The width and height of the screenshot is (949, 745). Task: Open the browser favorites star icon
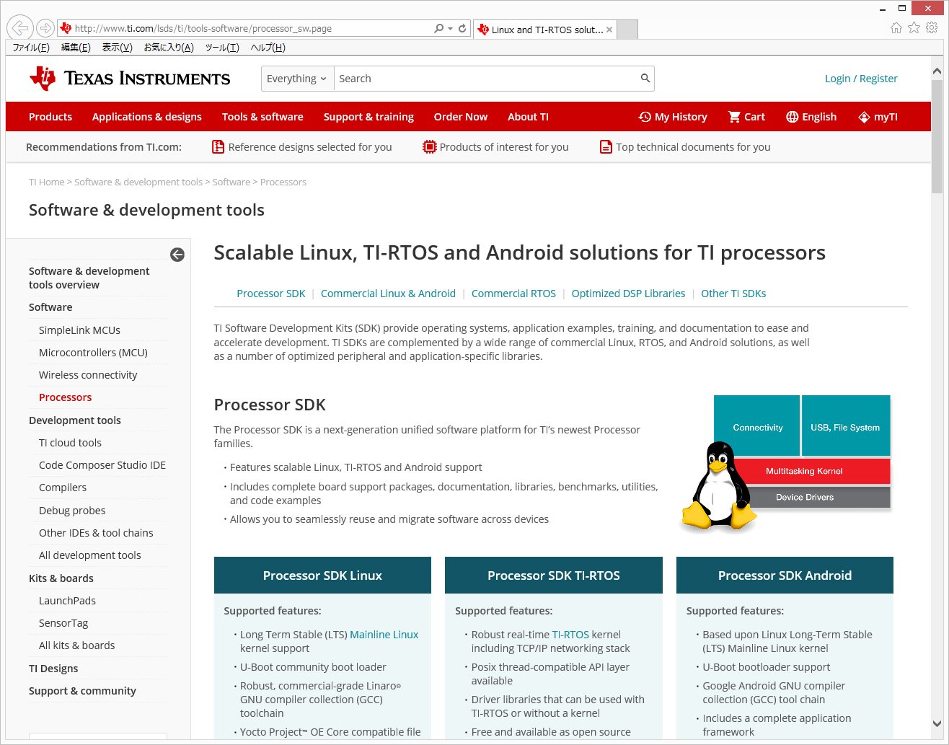tap(914, 28)
